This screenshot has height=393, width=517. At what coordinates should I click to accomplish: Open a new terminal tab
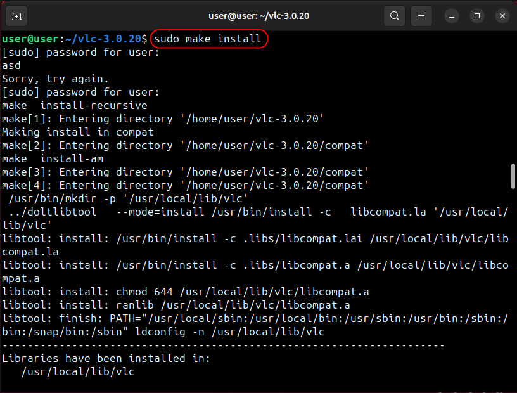(16, 16)
